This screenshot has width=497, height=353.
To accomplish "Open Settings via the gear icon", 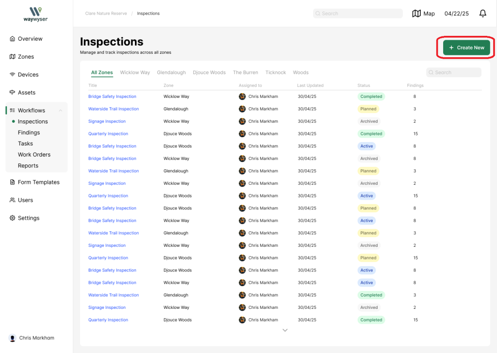I will (13, 218).
